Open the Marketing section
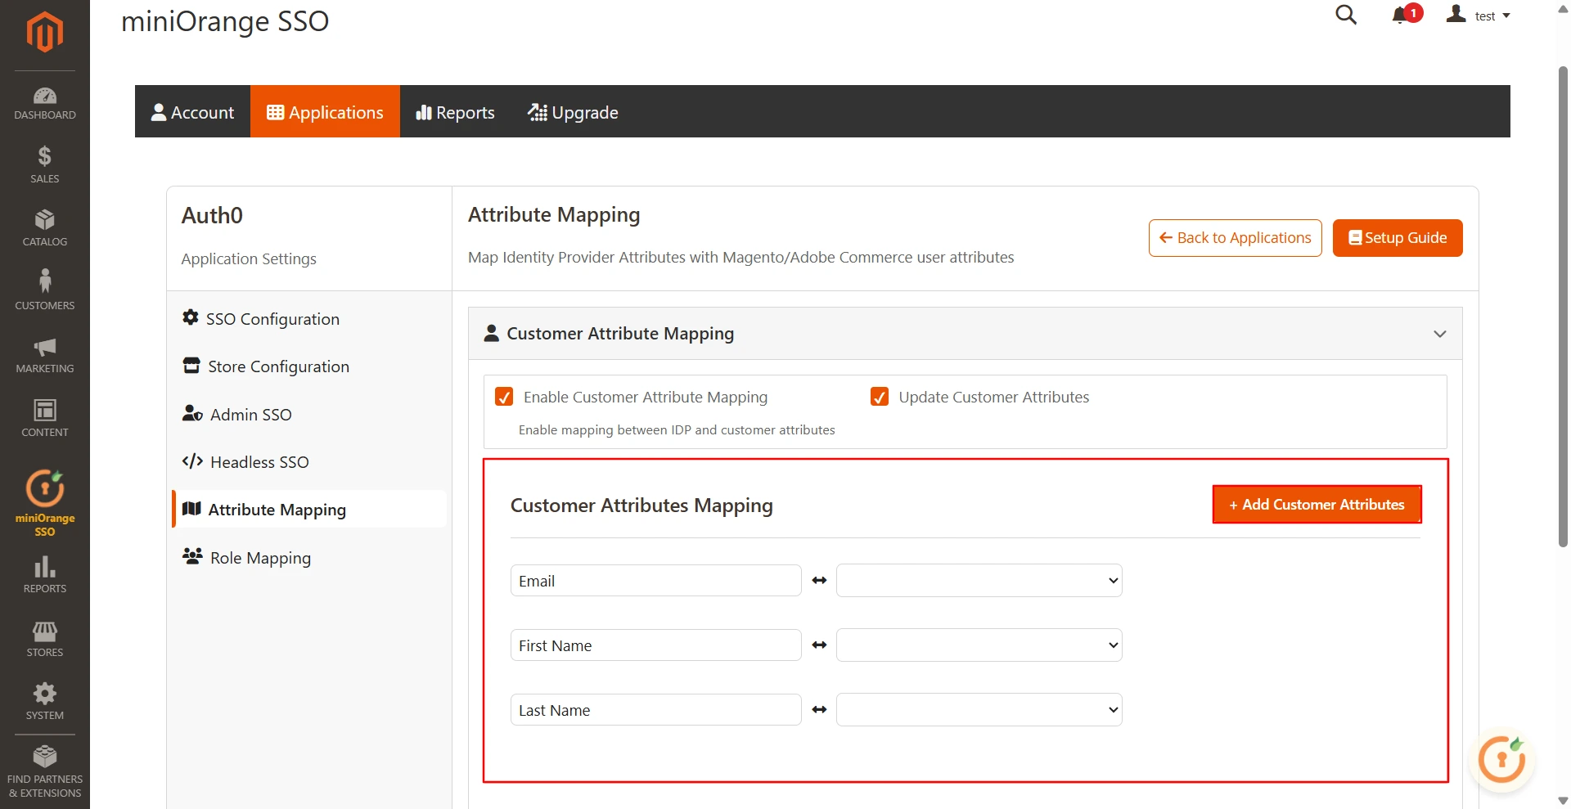 pos(44,352)
